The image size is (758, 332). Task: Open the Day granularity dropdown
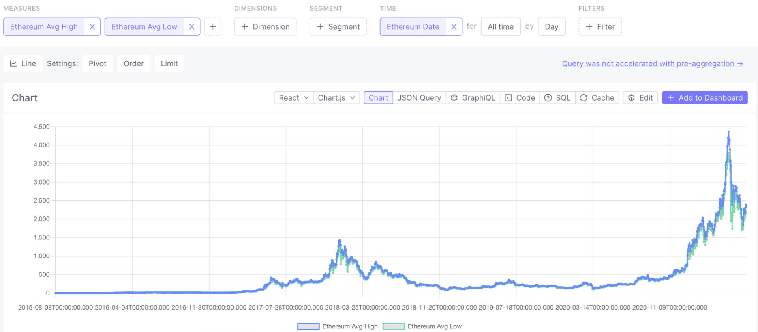(551, 27)
